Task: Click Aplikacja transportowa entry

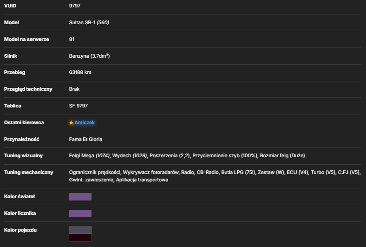Action: click(x=142, y=180)
